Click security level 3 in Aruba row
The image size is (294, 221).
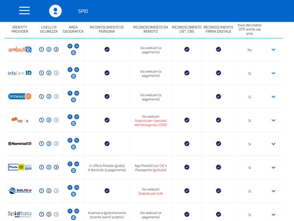point(56,49)
